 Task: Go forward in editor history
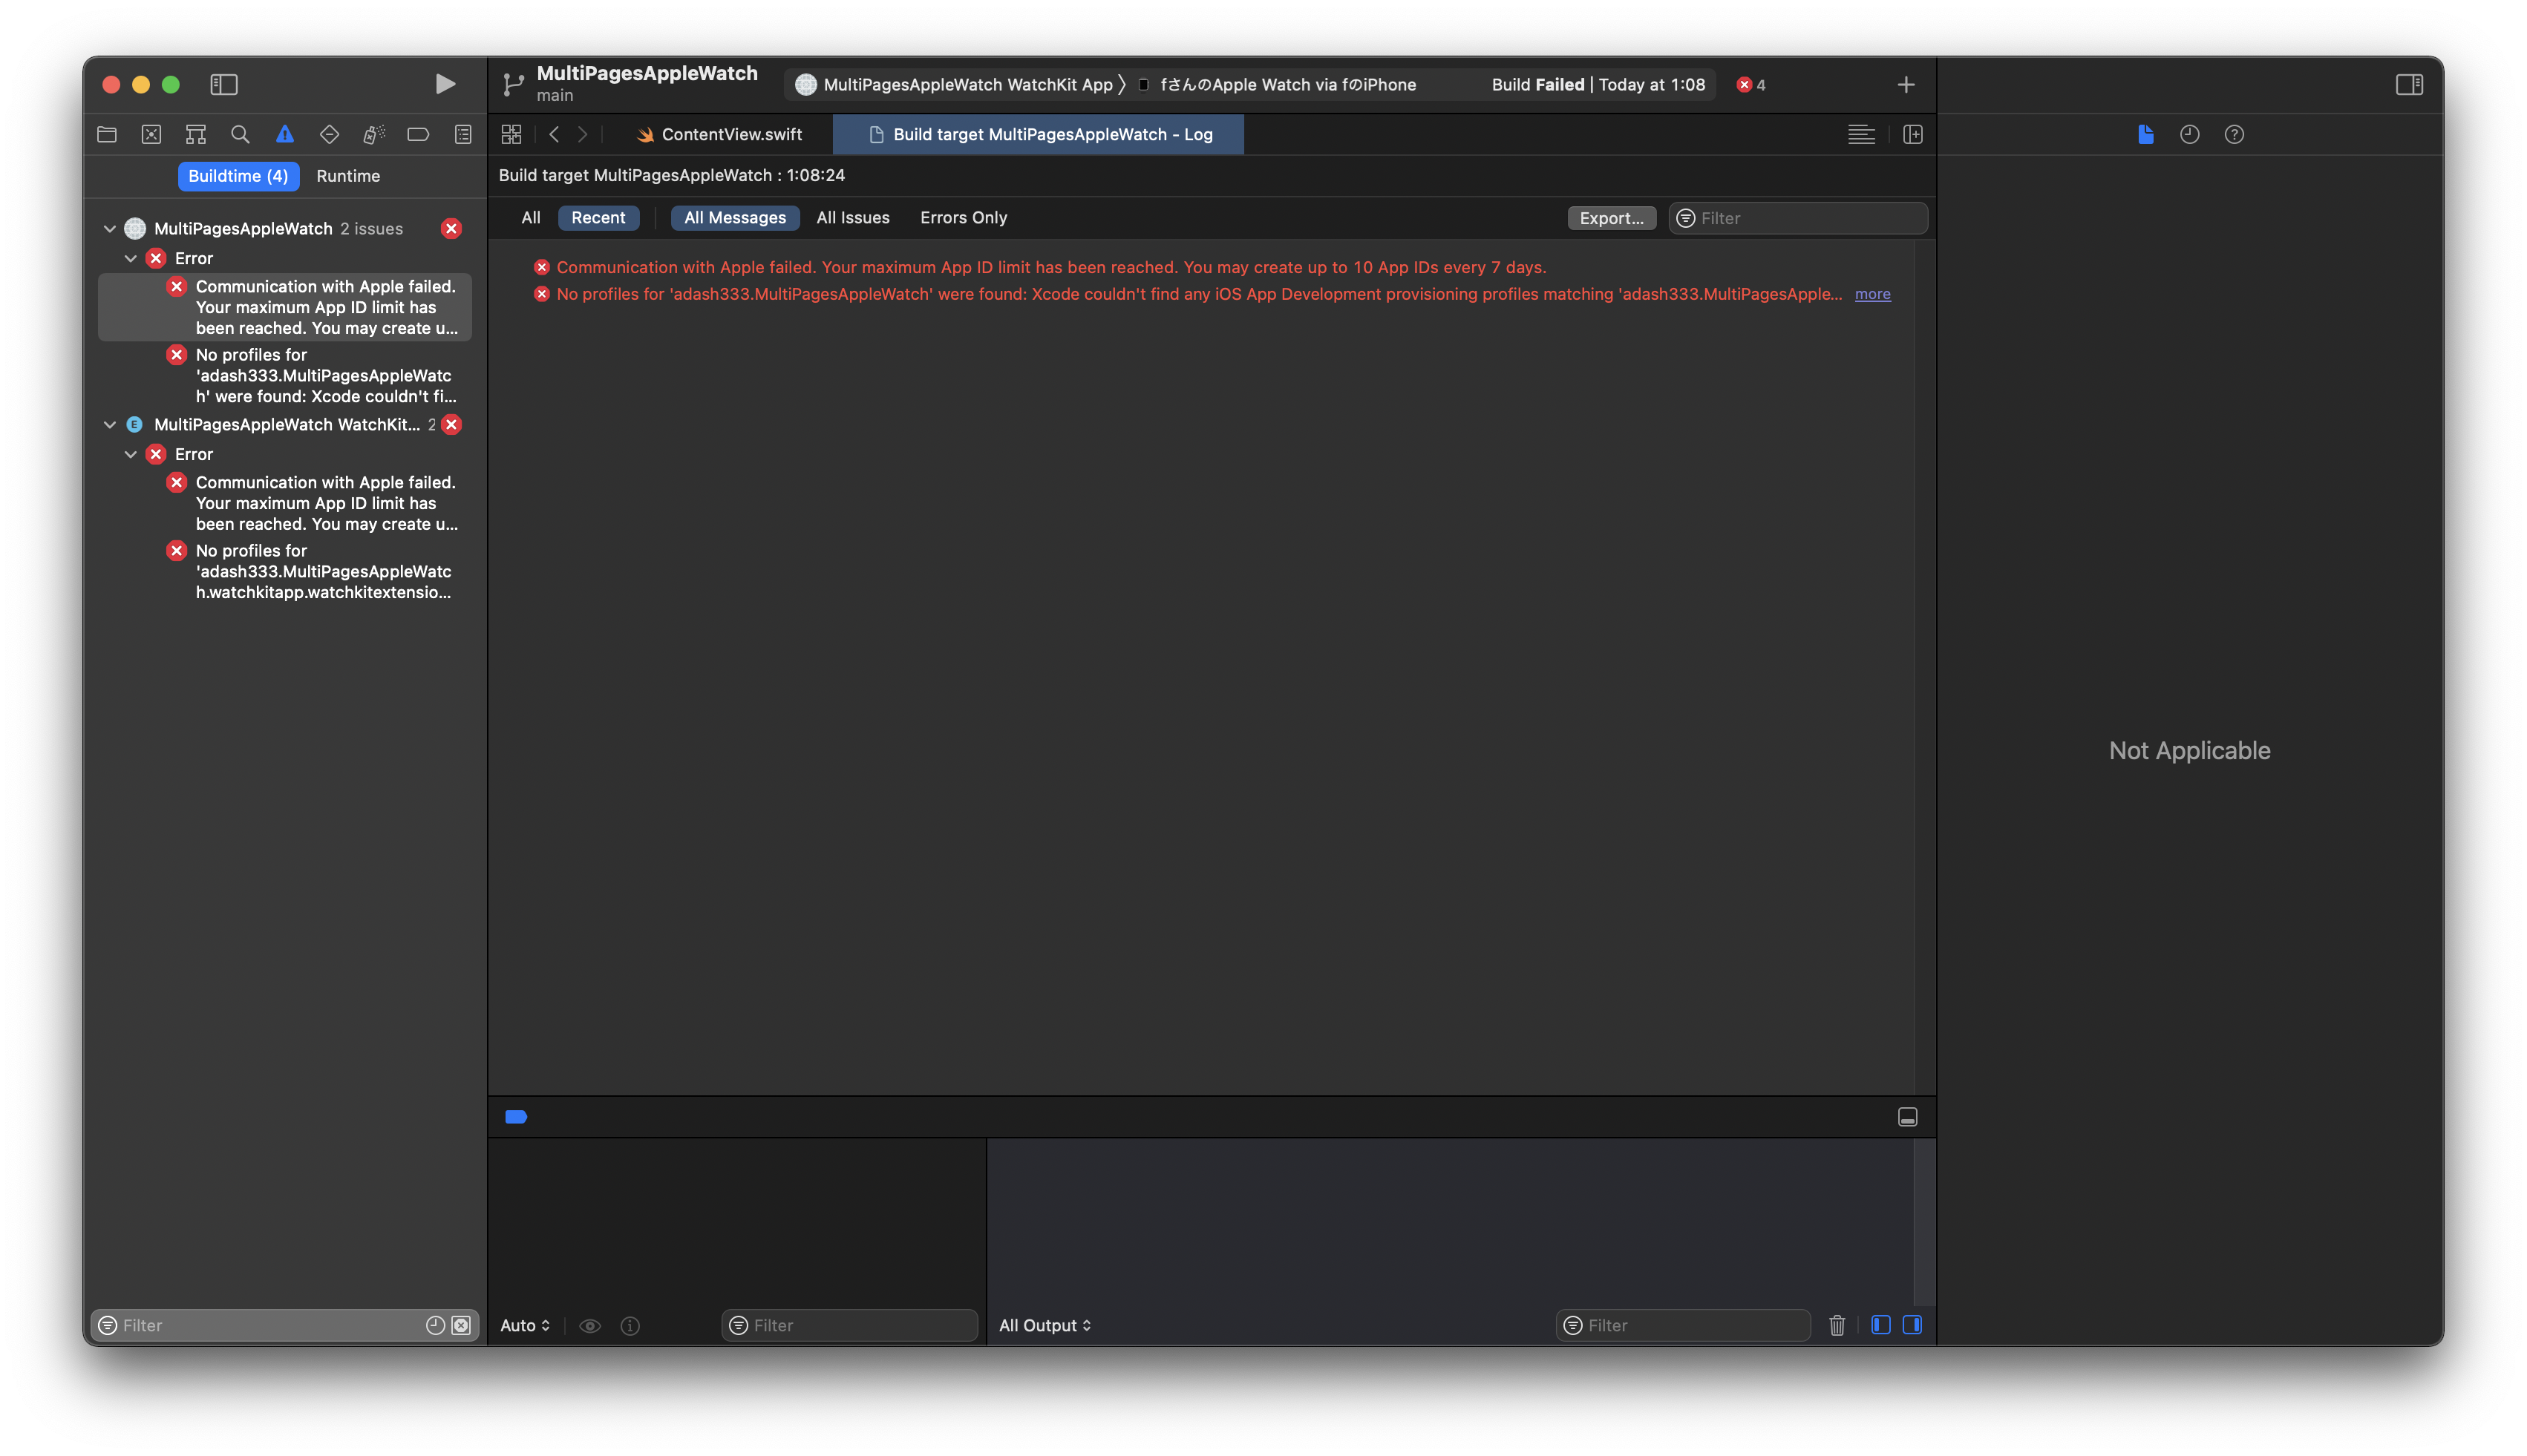pyautogui.click(x=583, y=134)
